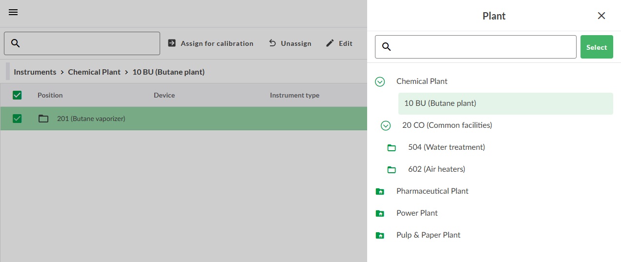Screen dimensions: 621x262
Task: Select 10 BU (Butane plant) in the tree
Action: coord(505,103)
